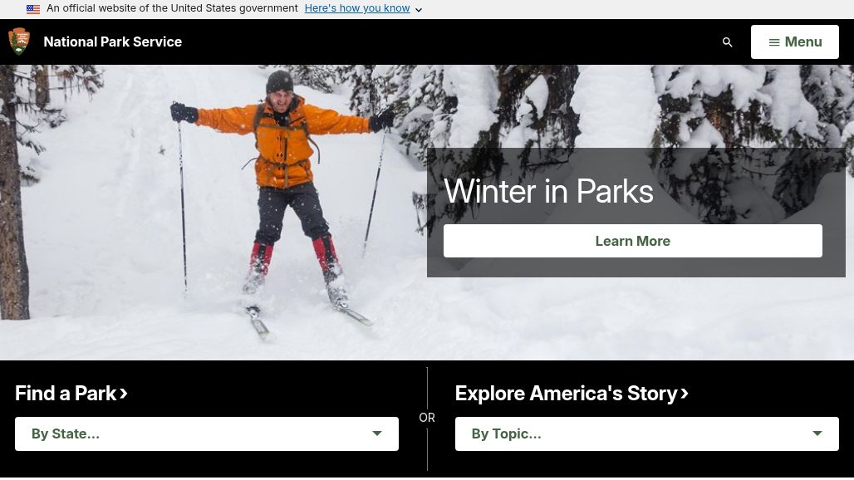Click the Learn More button
The image size is (854, 480).
click(x=632, y=241)
